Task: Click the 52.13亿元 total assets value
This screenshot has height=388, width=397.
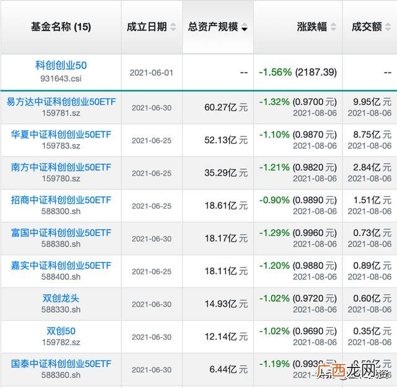Action: [226, 140]
